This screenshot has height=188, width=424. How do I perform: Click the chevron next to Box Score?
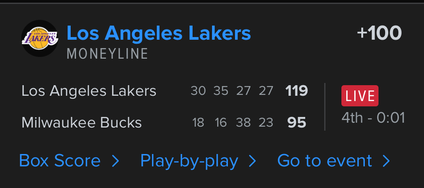[x=116, y=162]
